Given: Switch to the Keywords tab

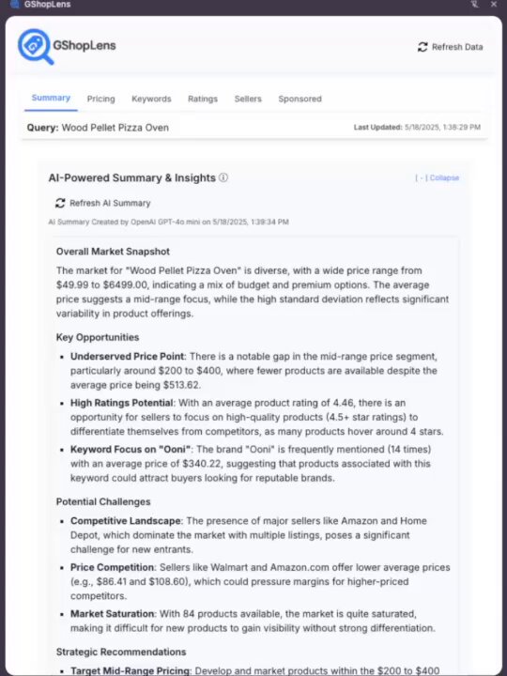Looking at the screenshot, I should (151, 99).
